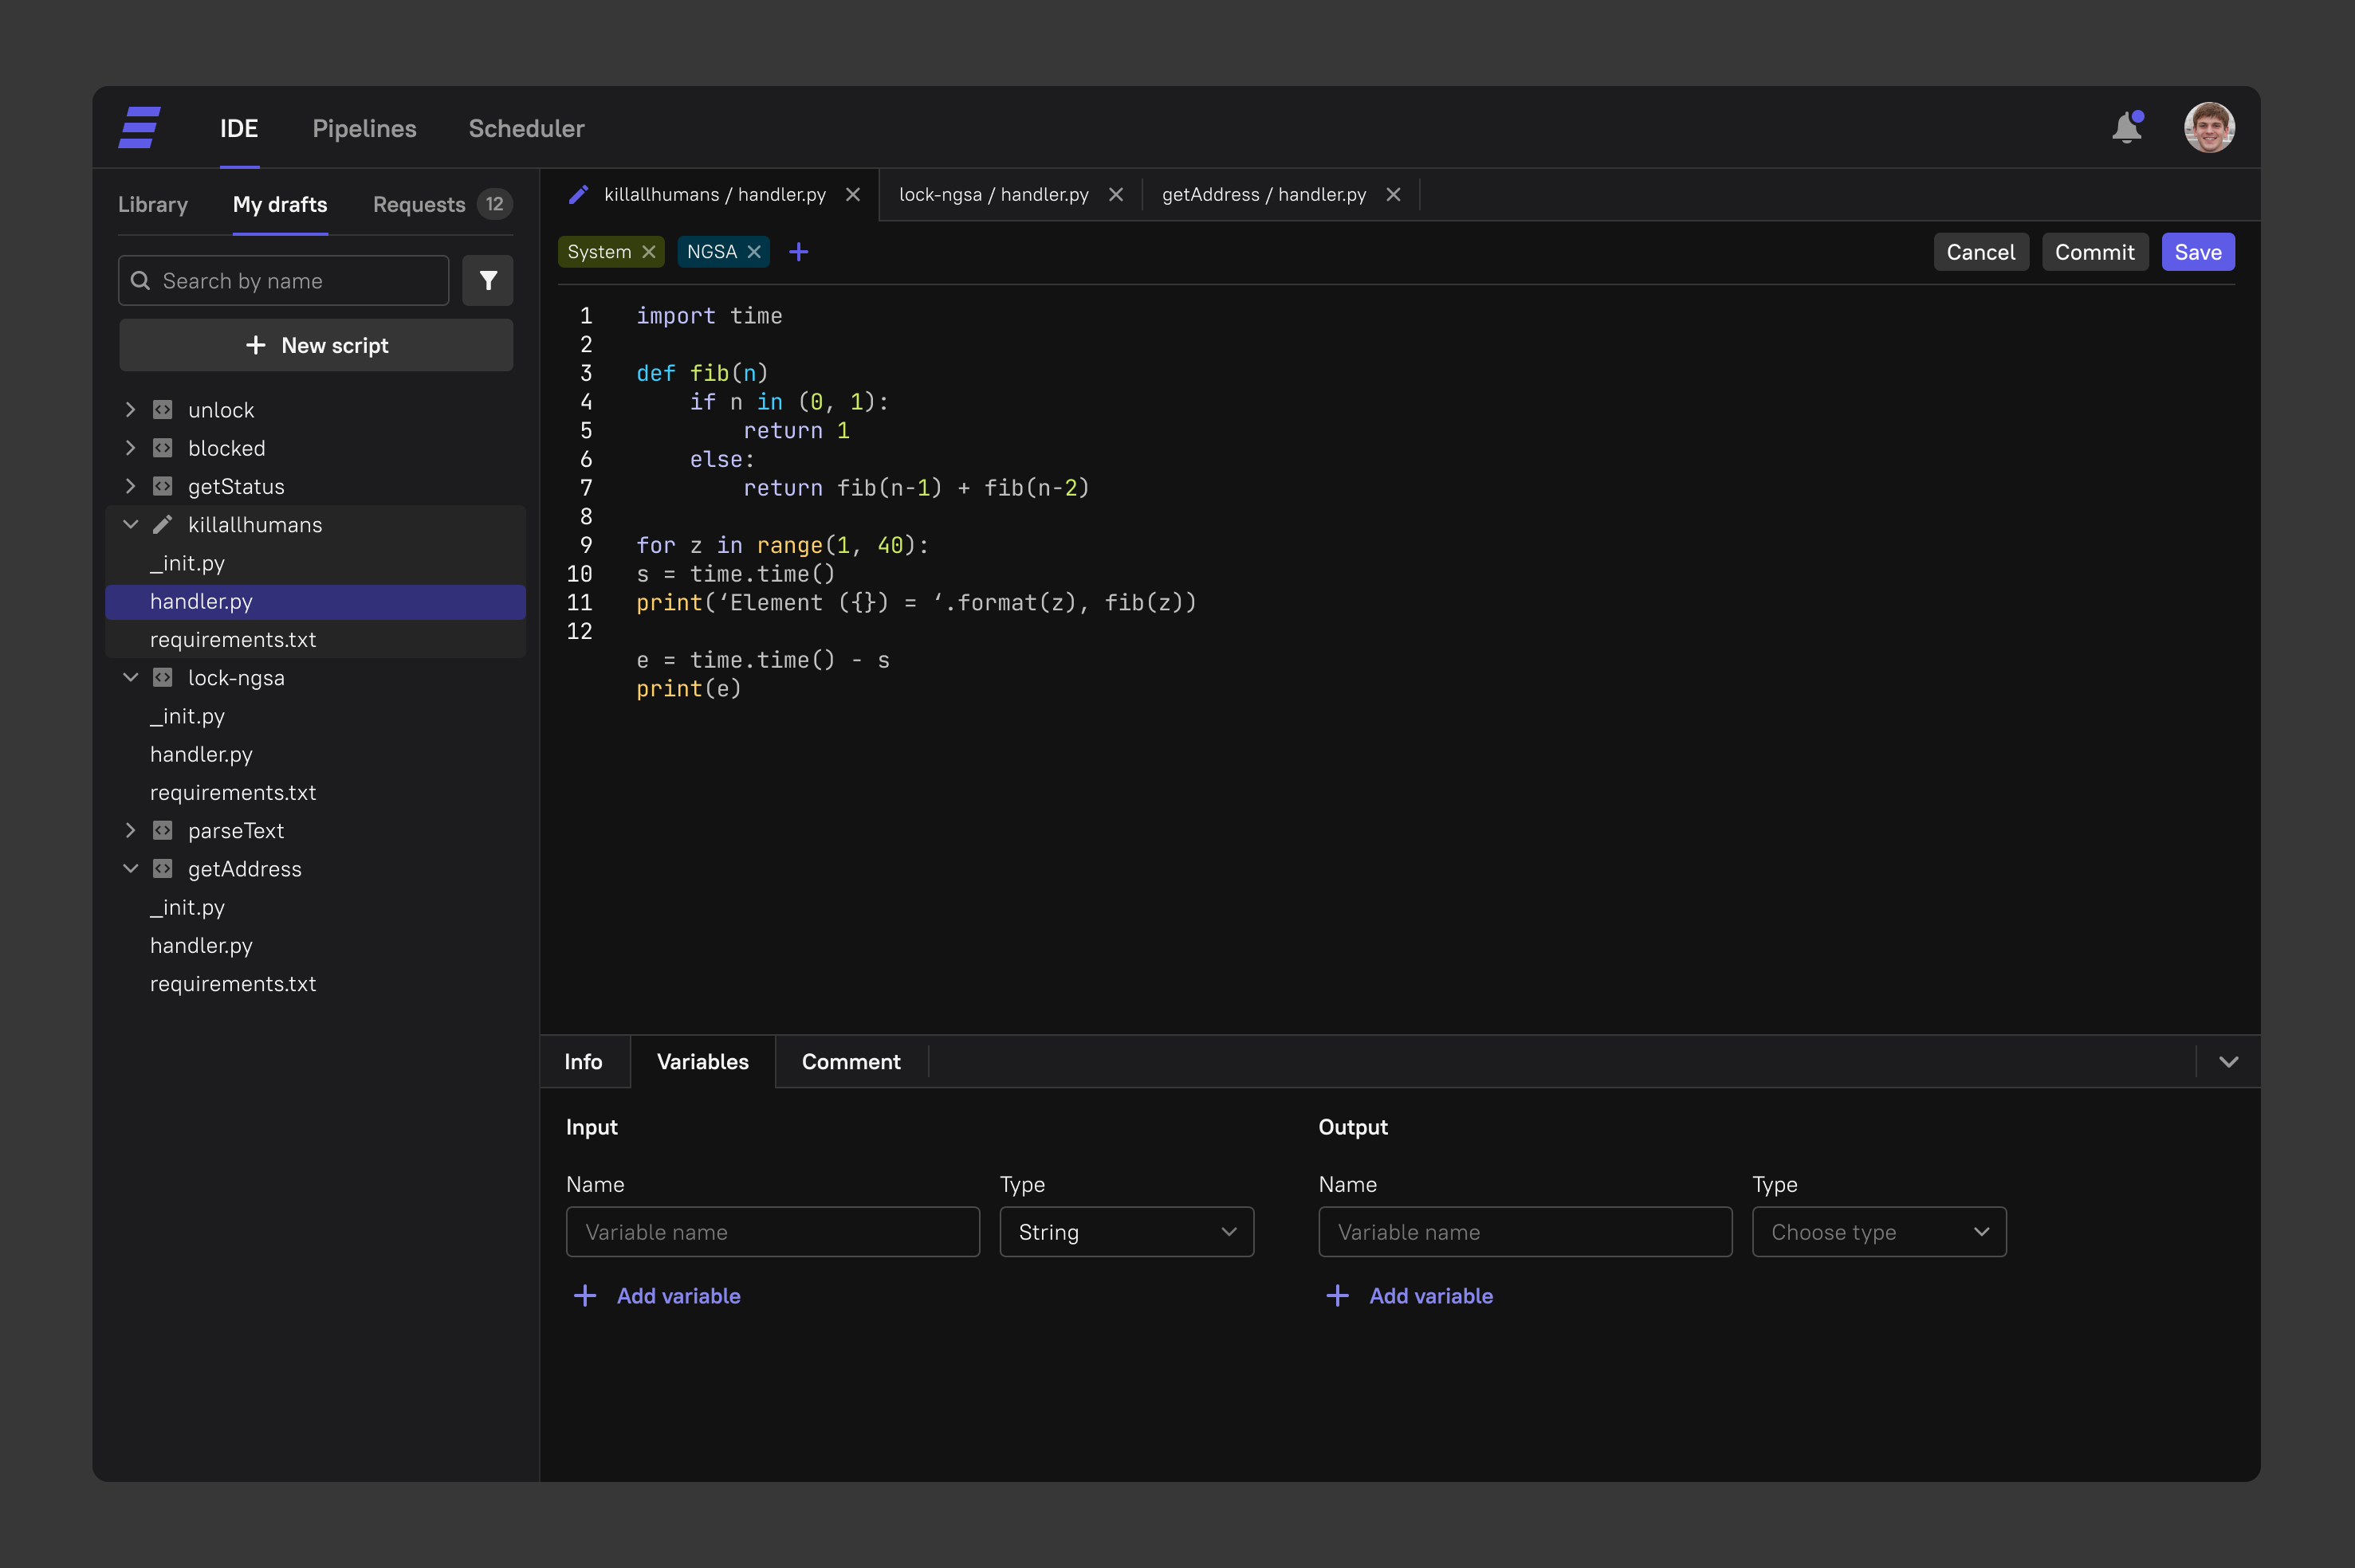Click the filter funnel icon
Image resolution: width=2355 pixels, height=1568 pixels.
[x=488, y=281]
